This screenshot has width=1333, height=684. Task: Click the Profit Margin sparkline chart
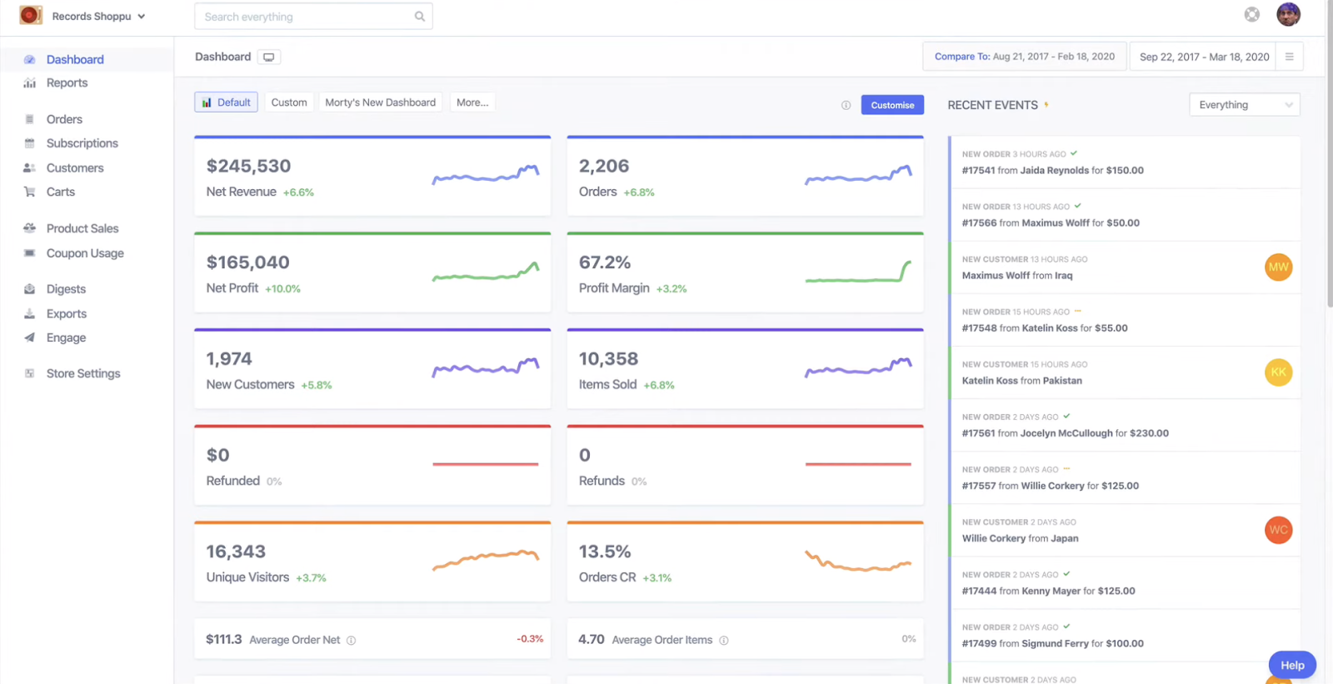point(858,272)
